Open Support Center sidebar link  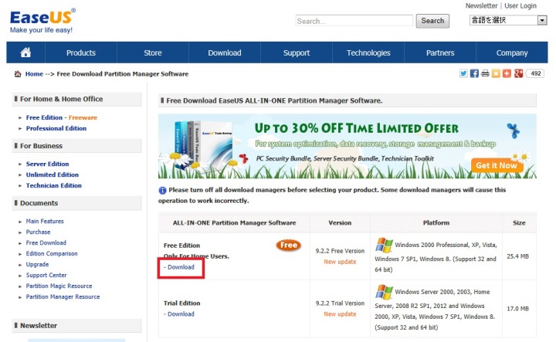[46, 275]
